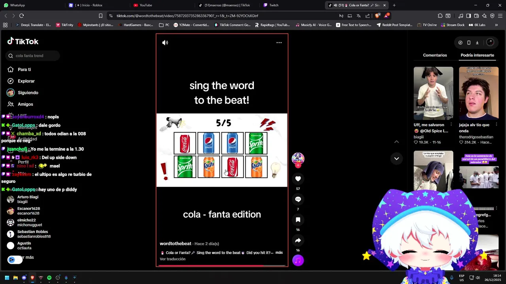Switch to the YouTube browser tab
506x284 pixels.
[162, 5]
